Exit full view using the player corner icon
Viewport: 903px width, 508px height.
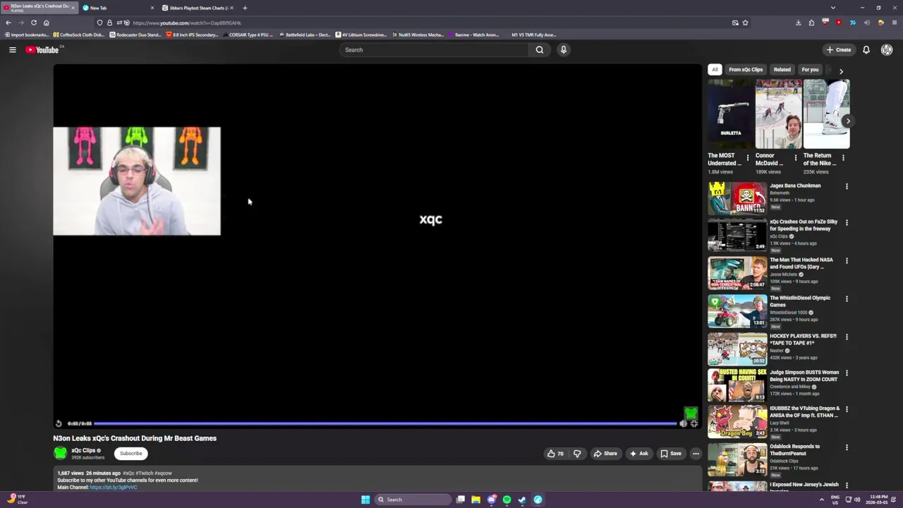tap(694, 423)
